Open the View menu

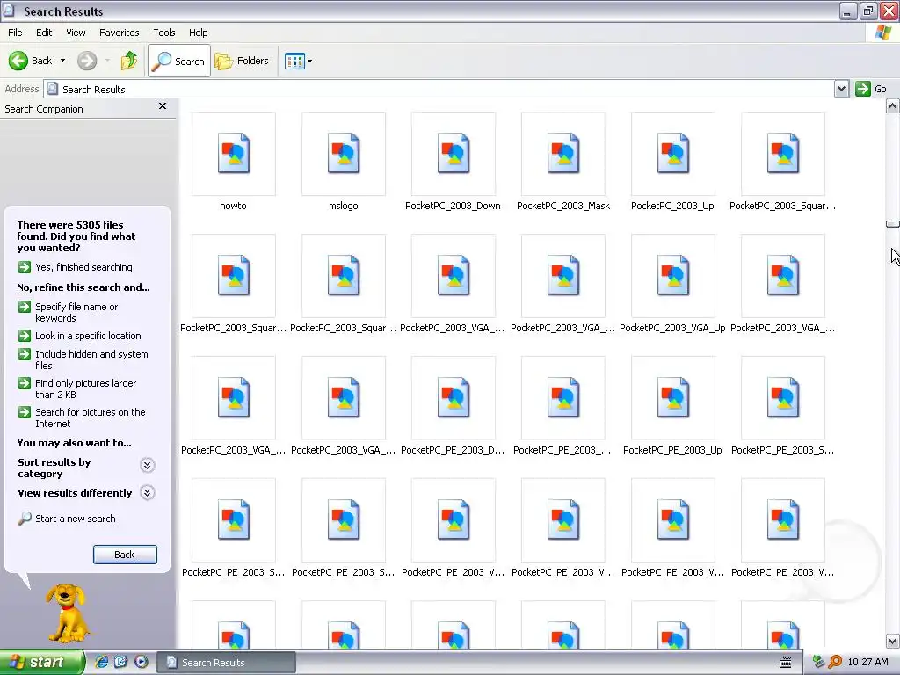(x=76, y=33)
